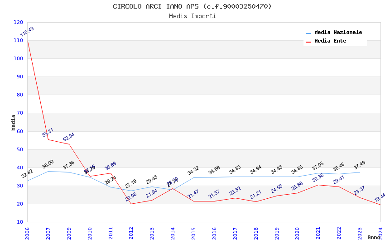Click the 21.57 data label
Viewport: 385px width, 249px height.
point(214,194)
